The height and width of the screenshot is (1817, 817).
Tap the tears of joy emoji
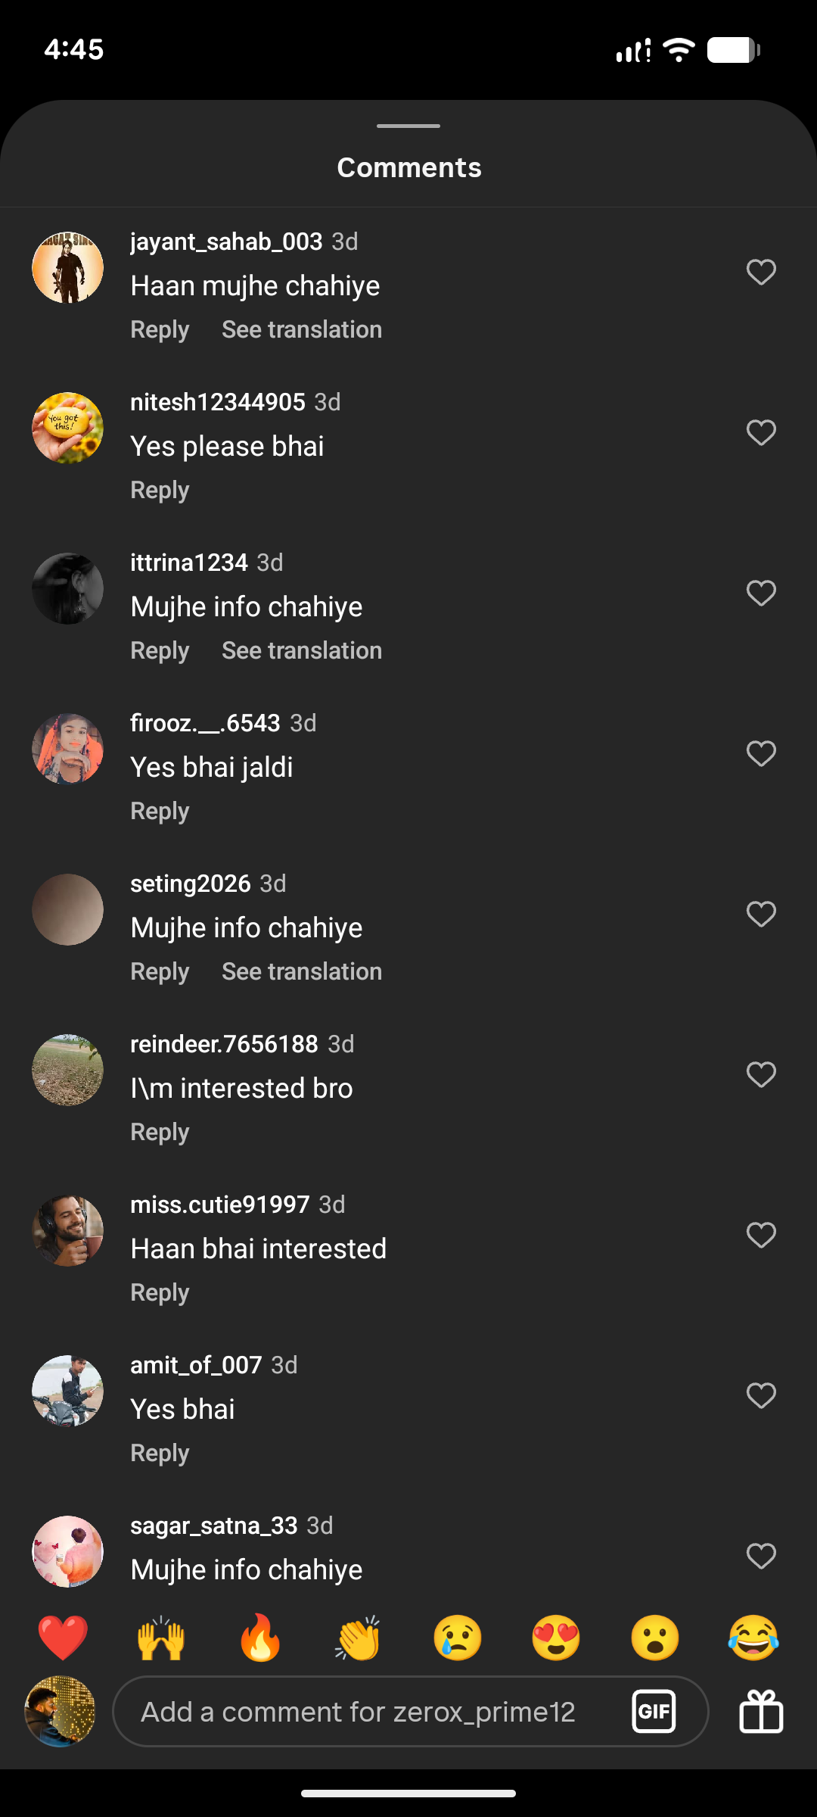coord(753,1638)
